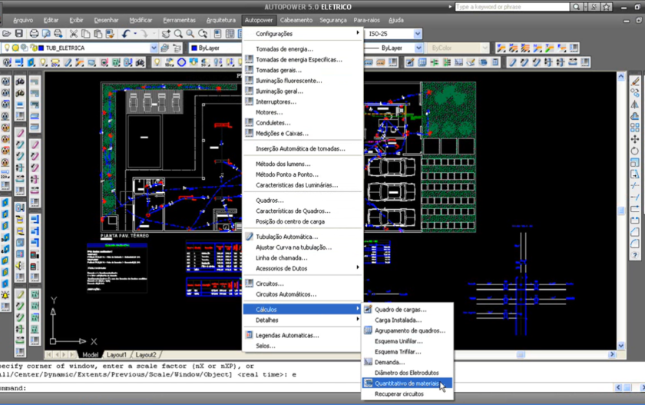Open the Cabeamento menu

[296, 20]
